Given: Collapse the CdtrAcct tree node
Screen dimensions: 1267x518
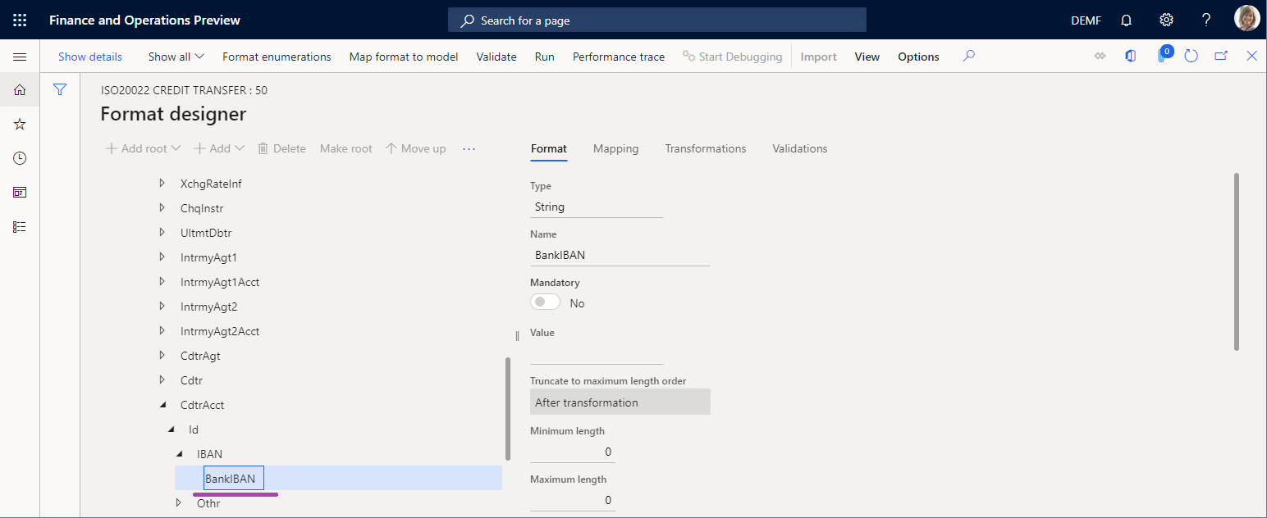Looking at the screenshot, I should 162,404.
